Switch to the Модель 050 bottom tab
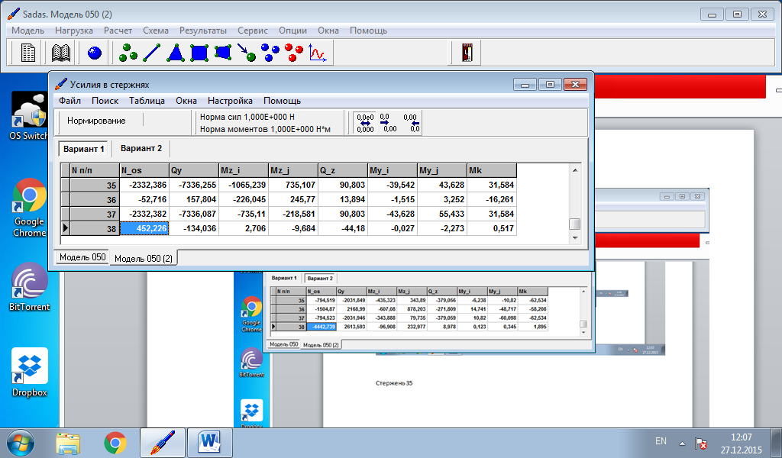782x458 pixels. [82, 257]
